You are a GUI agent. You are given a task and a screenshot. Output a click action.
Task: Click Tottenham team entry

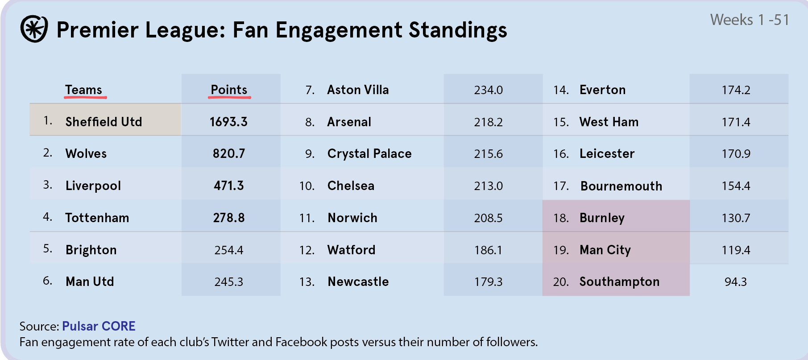coord(97,218)
